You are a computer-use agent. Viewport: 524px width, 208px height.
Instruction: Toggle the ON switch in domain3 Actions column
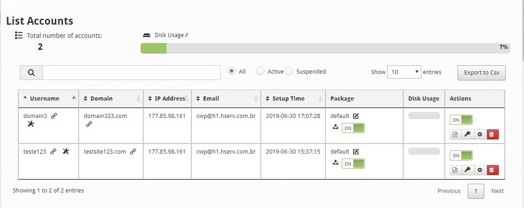[461, 120]
